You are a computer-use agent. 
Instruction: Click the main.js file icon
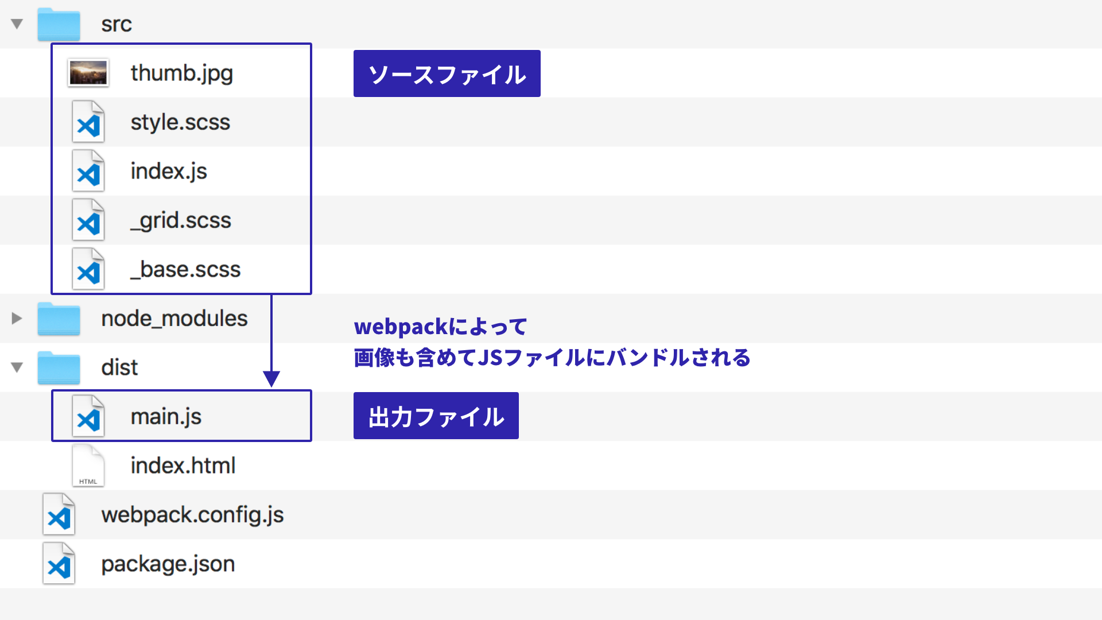pyautogui.click(x=88, y=416)
